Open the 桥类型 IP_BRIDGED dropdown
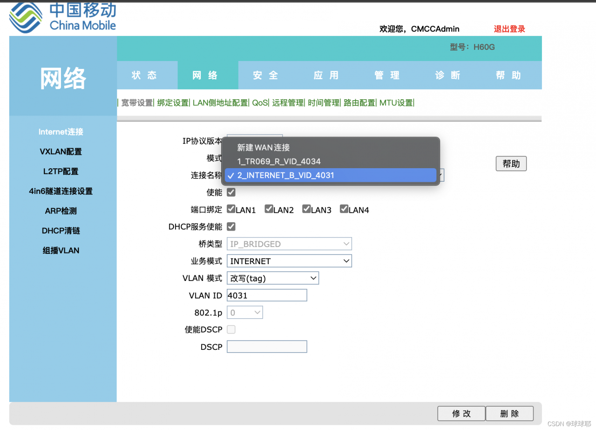 [289, 244]
